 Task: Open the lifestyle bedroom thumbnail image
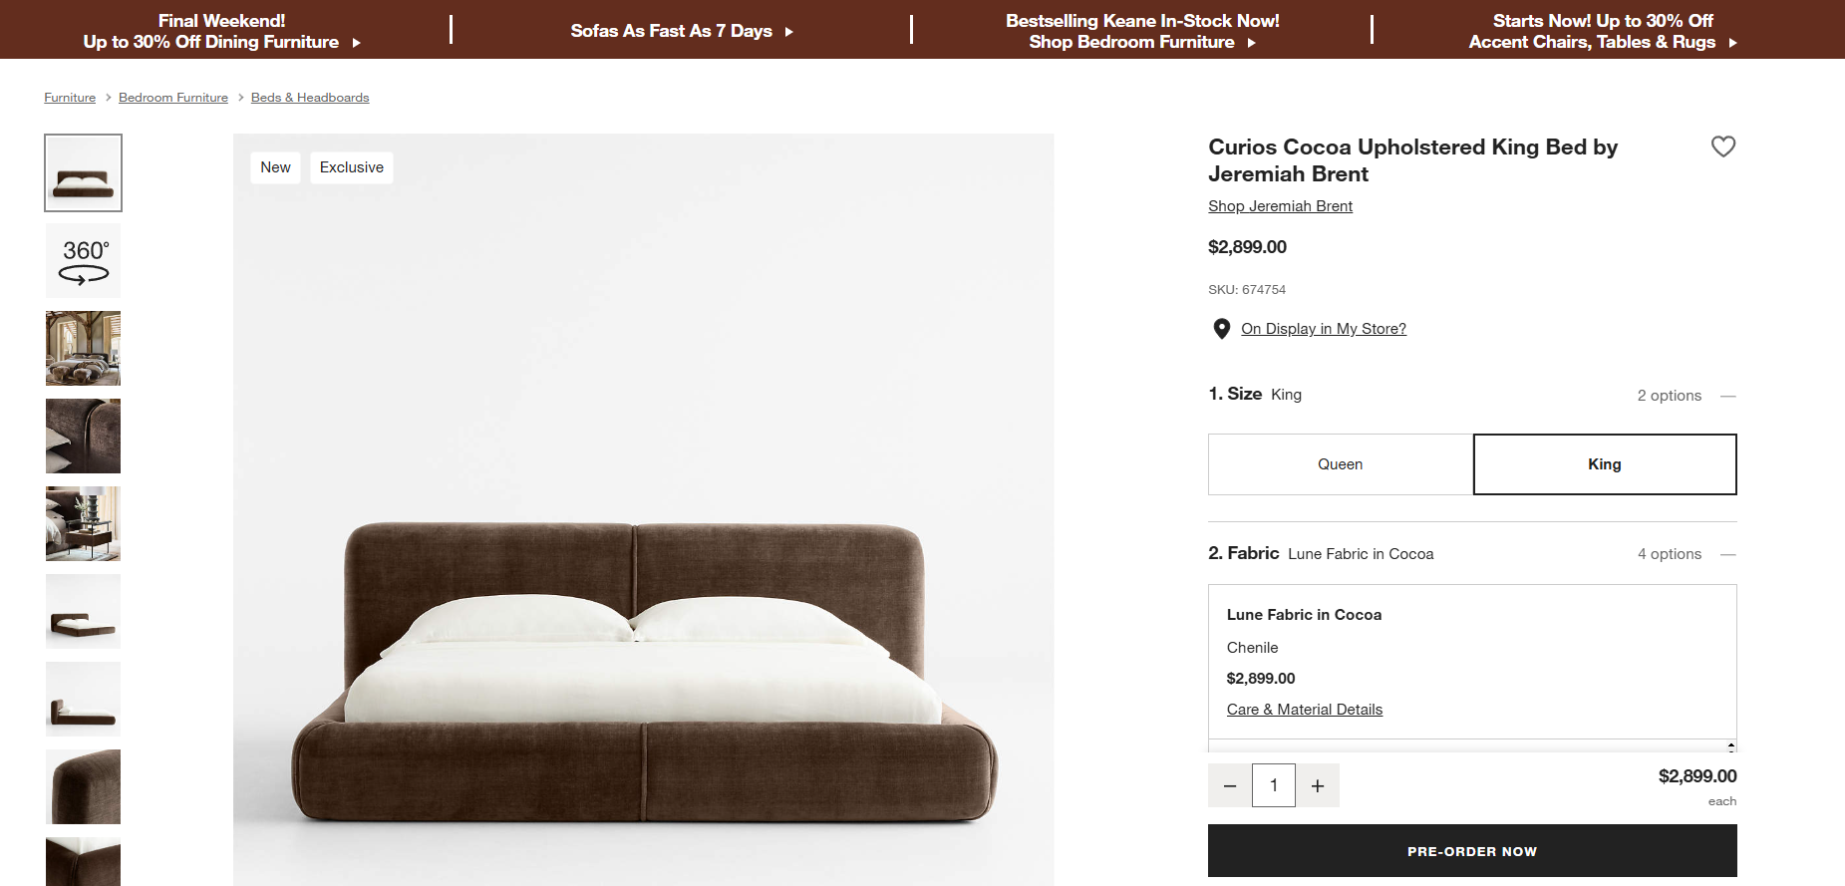coord(83,348)
